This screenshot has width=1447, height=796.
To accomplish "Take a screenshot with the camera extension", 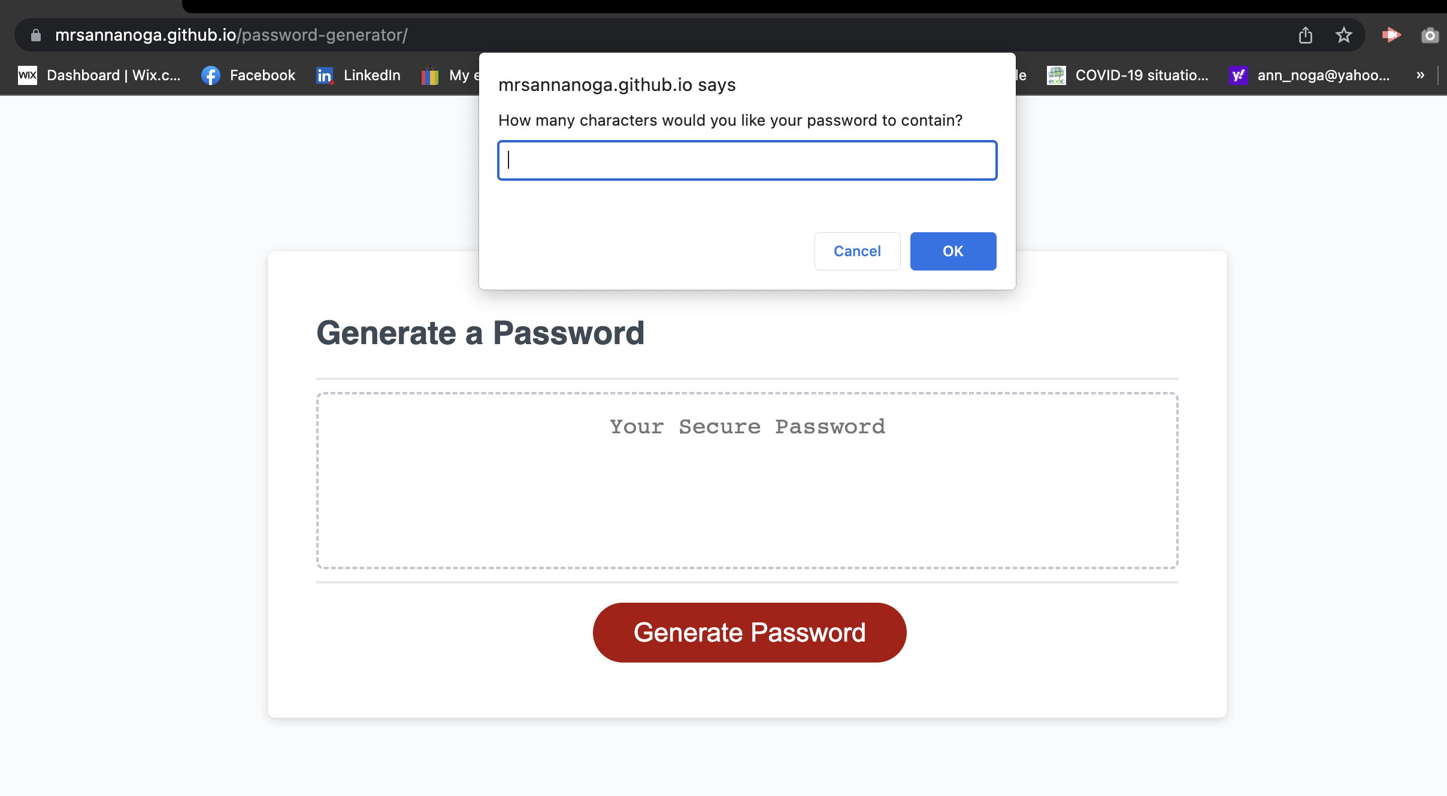I will 1430,34.
